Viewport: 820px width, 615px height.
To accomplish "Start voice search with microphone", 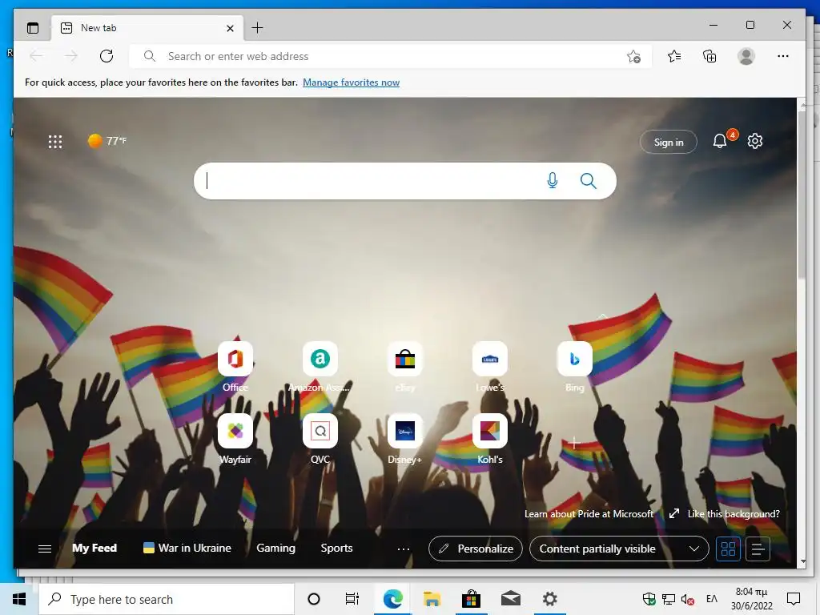I will [x=553, y=181].
